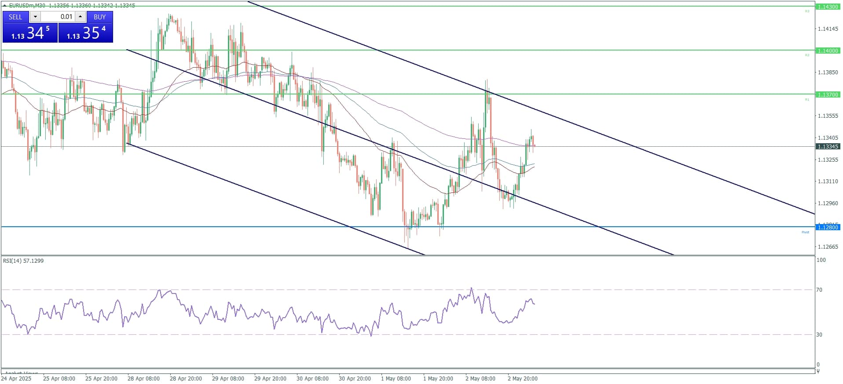Click the R3 line label
The image size is (843, 384).
[x=807, y=11]
